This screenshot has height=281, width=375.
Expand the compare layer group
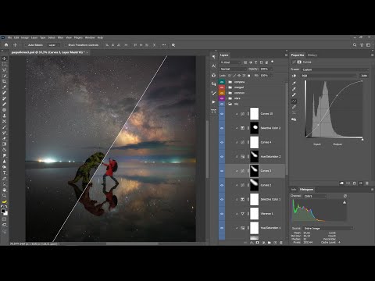pyautogui.click(x=227, y=82)
